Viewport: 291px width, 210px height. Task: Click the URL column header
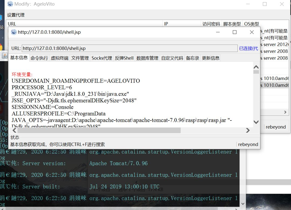point(84,24)
